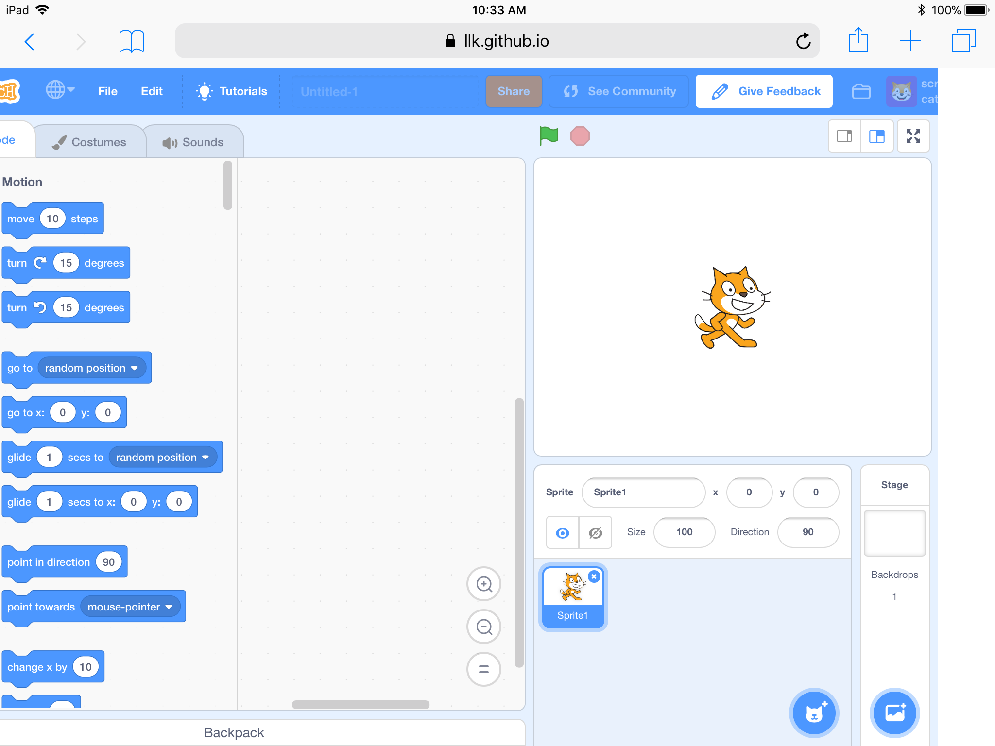Open the My Stuff folder icon
995x746 pixels.
(861, 91)
